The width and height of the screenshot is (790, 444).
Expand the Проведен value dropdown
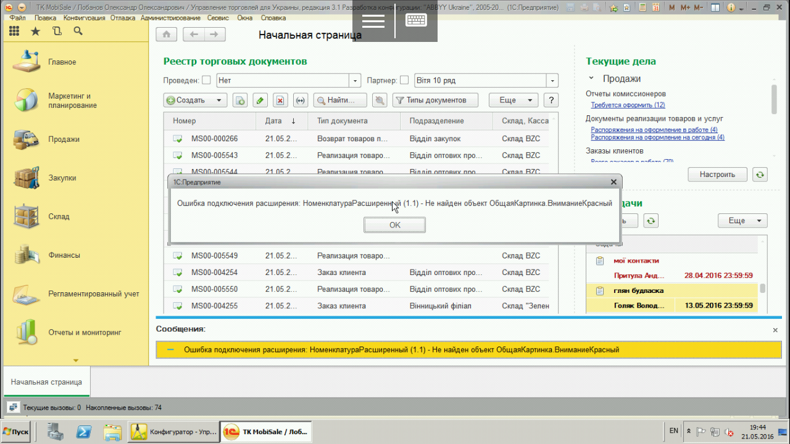(355, 81)
